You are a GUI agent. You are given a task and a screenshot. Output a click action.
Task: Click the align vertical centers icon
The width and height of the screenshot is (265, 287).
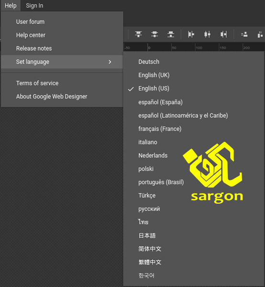[x=155, y=34]
